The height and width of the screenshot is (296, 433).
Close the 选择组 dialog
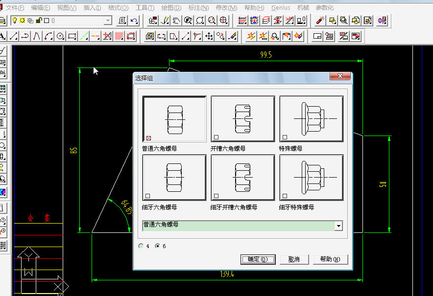(340, 75)
